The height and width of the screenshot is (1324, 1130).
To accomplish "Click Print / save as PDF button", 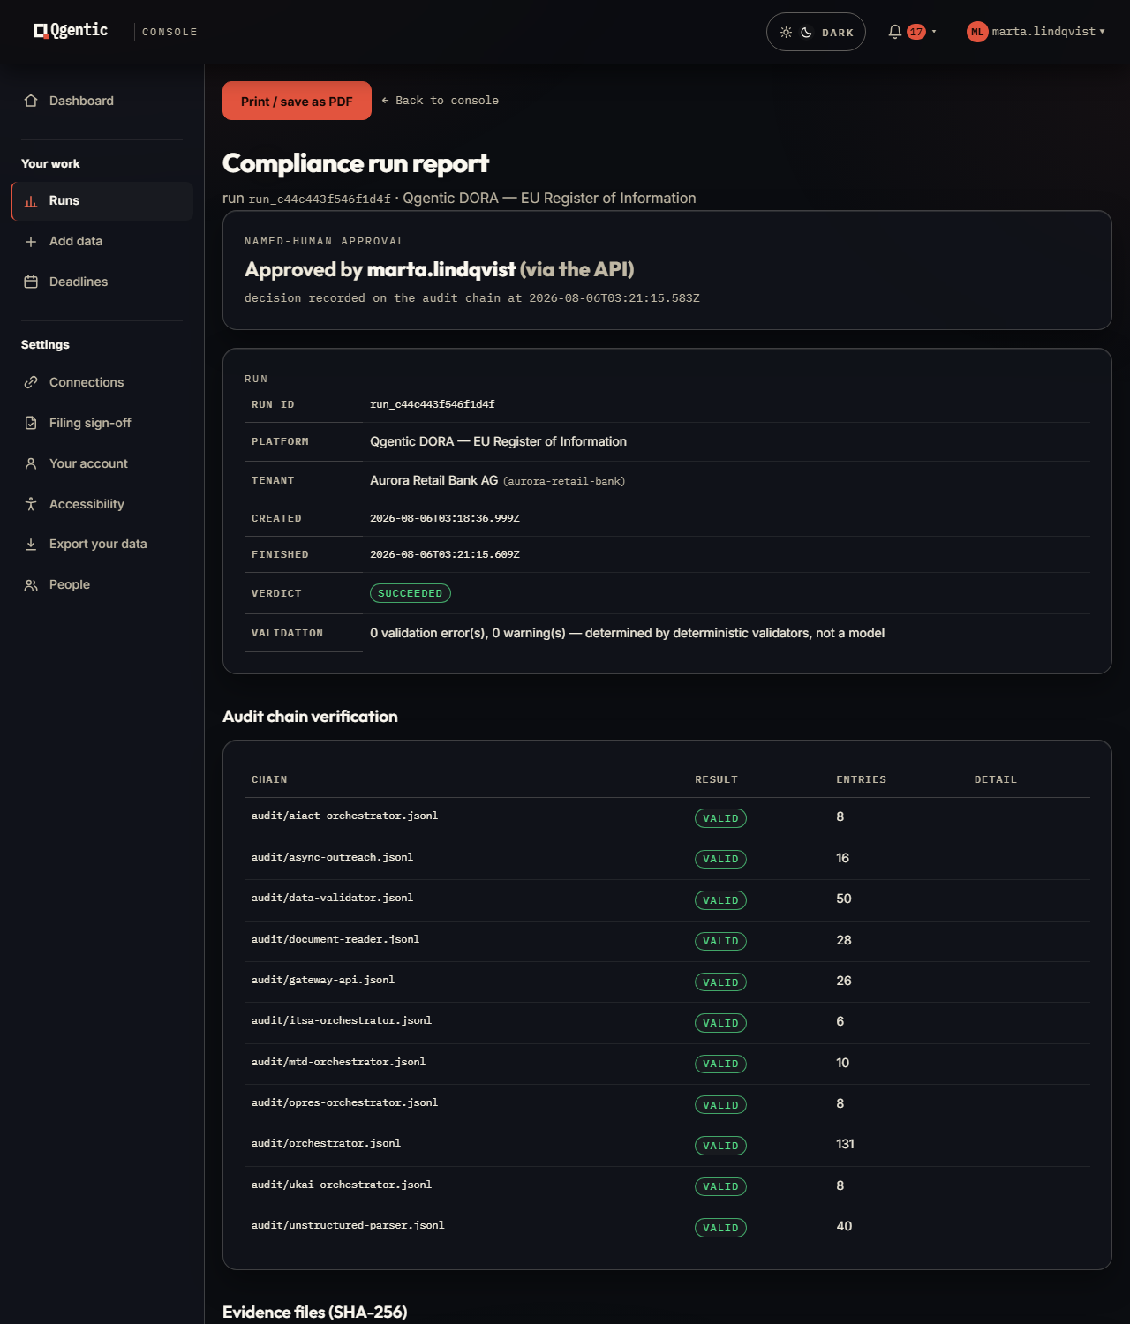I will (297, 101).
